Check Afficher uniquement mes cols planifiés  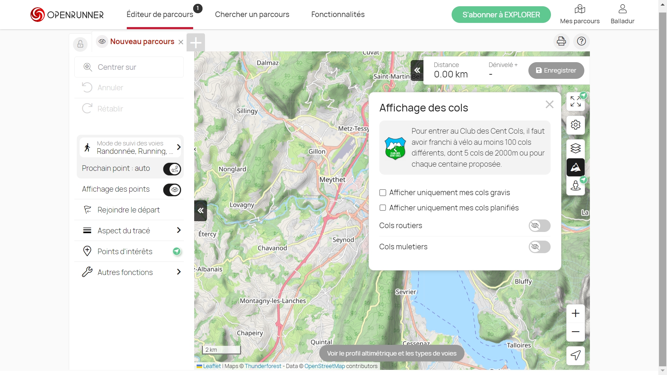[382, 208]
